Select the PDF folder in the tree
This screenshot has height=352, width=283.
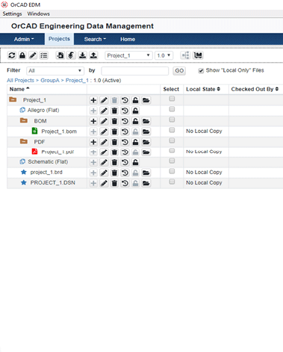[40, 142]
